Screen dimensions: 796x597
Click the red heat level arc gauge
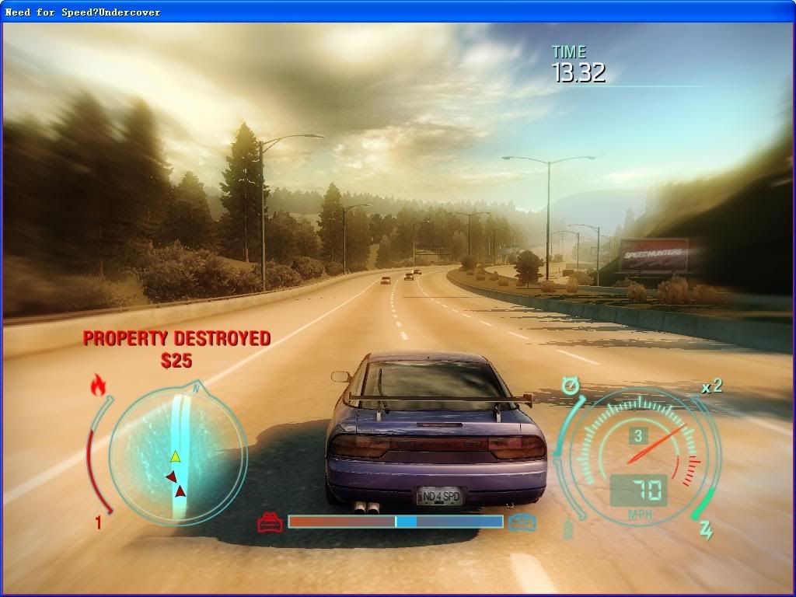[93, 459]
